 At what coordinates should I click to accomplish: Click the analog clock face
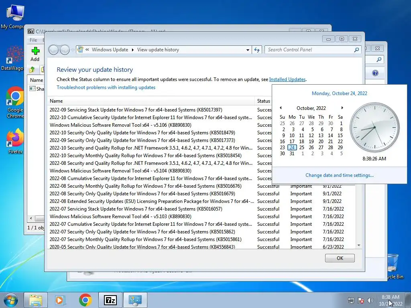[374, 127]
